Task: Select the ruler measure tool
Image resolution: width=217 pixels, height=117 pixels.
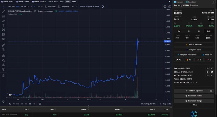Action: click(x=3, y=45)
